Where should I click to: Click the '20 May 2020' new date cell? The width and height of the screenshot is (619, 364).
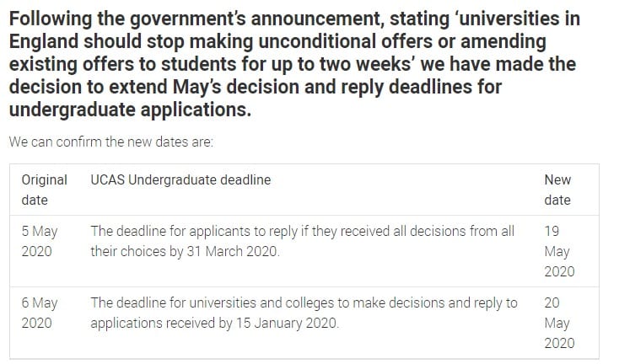click(x=559, y=323)
